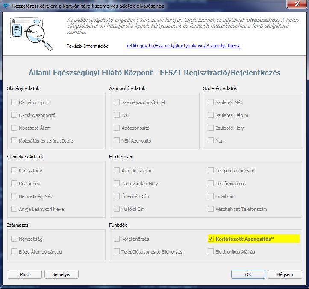This screenshot has width=309, height=289.
Task: Toggle the Korellenőrzés checkbox
Action: 117,239
